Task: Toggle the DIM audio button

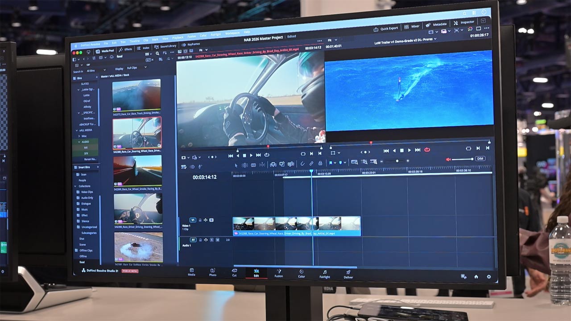Action: click(x=480, y=158)
